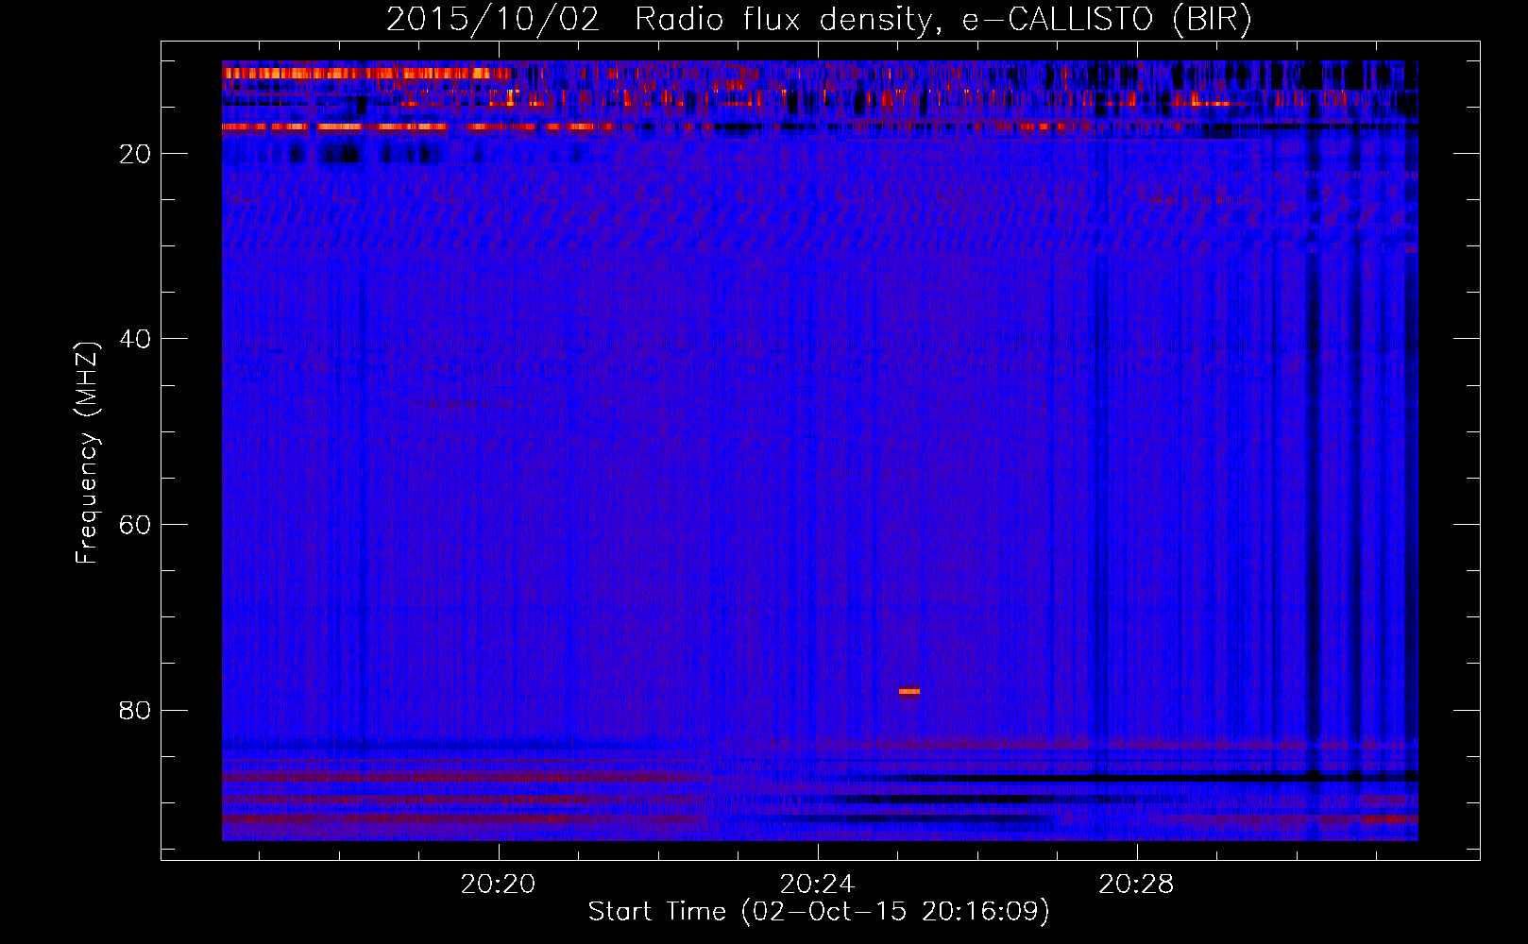Click the frequency tick label "60"
1528x944 pixels.
(135, 525)
